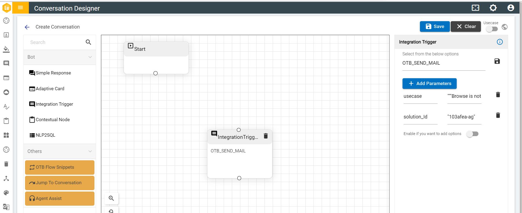Select Contextual Node from Bot list
522x213 pixels.
click(x=53, y=120)
